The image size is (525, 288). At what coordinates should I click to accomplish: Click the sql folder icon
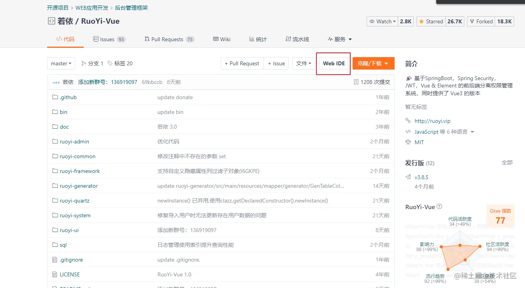pyautogui.click(x=55, y=245)
